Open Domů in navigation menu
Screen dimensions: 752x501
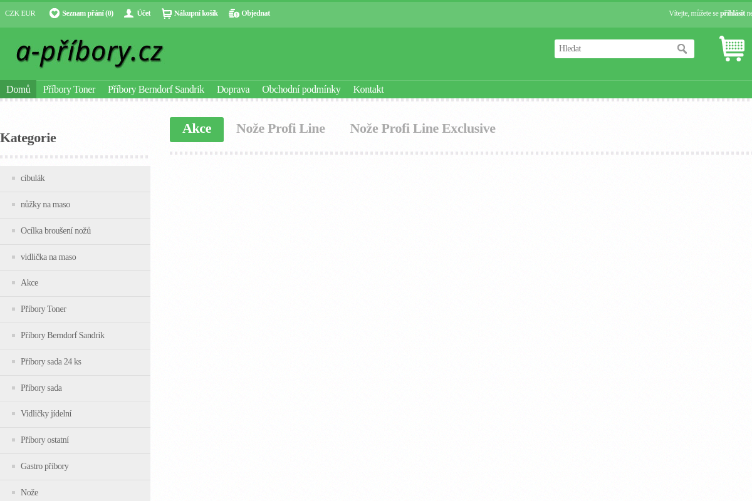[x=18, y=90]
